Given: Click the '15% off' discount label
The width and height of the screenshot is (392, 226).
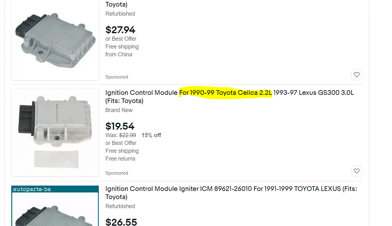Looking at the screenshot, I should (x=151, y=135).
